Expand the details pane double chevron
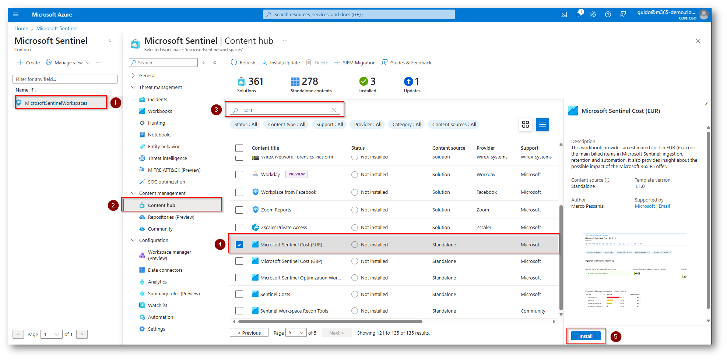Image resolution: width=727 pixels, height=360 pixels. [706, 103]
